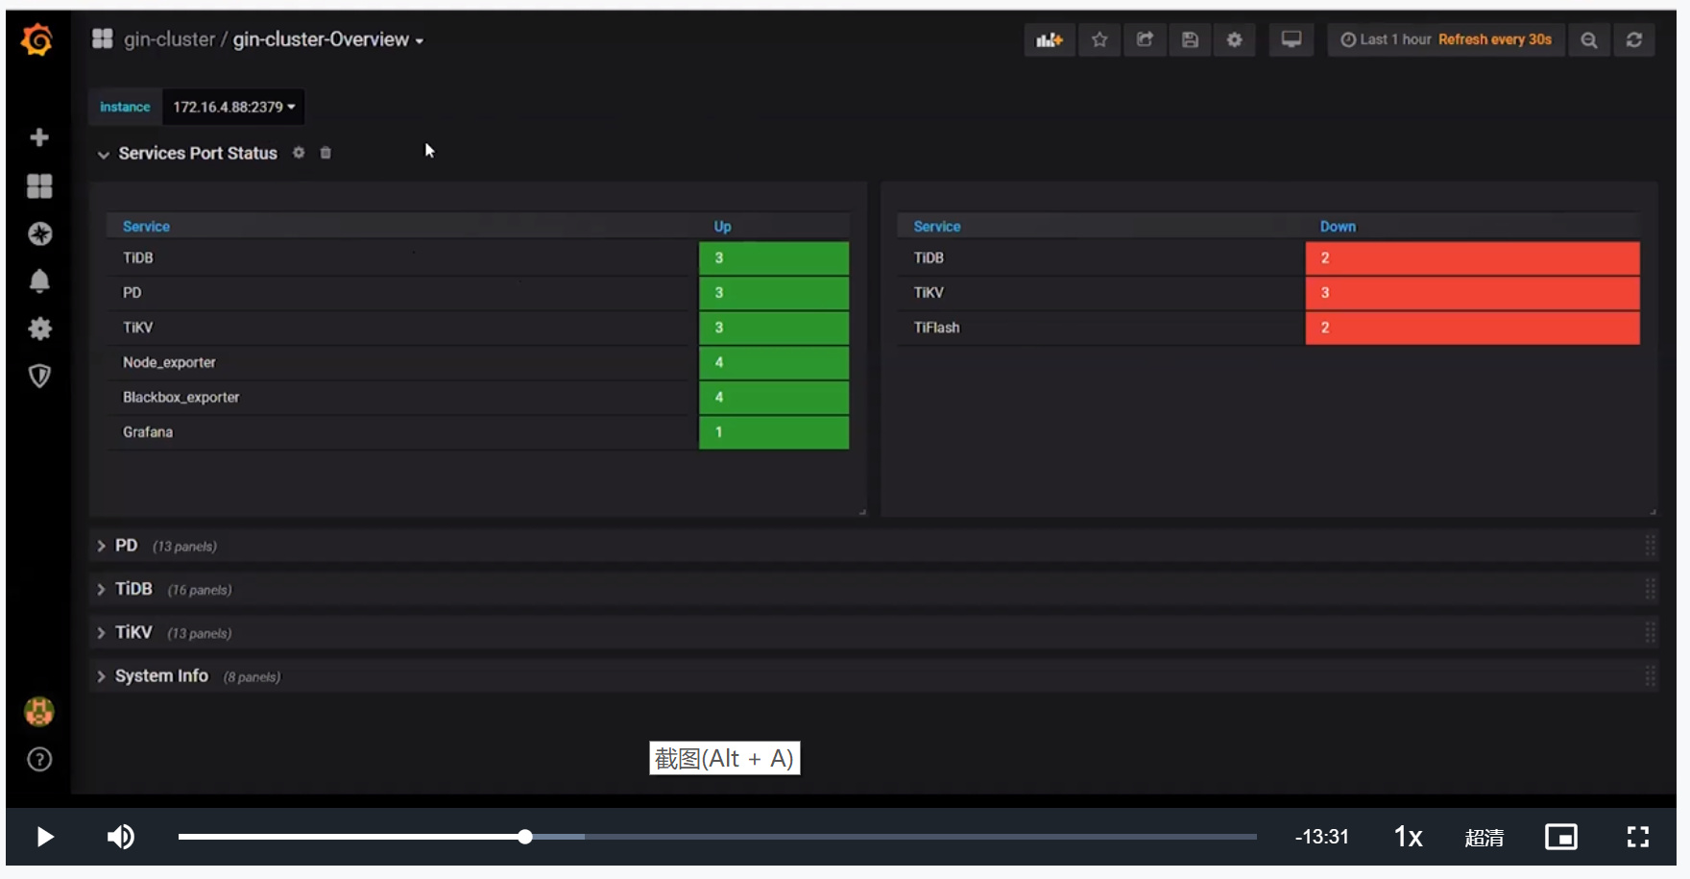The width and height of the screenshot is (1690, 879).
Task: Open the gin-cluster folder link
Action: [169, 39]
